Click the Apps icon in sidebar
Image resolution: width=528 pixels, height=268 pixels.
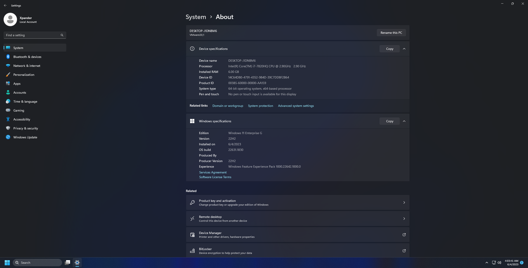(8, 84)
